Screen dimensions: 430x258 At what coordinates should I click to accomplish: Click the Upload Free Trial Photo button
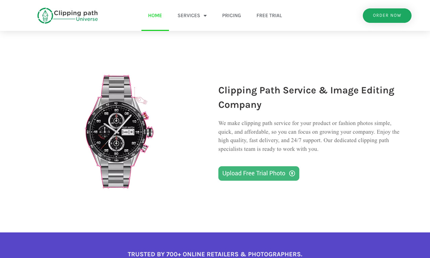[258, 173]
